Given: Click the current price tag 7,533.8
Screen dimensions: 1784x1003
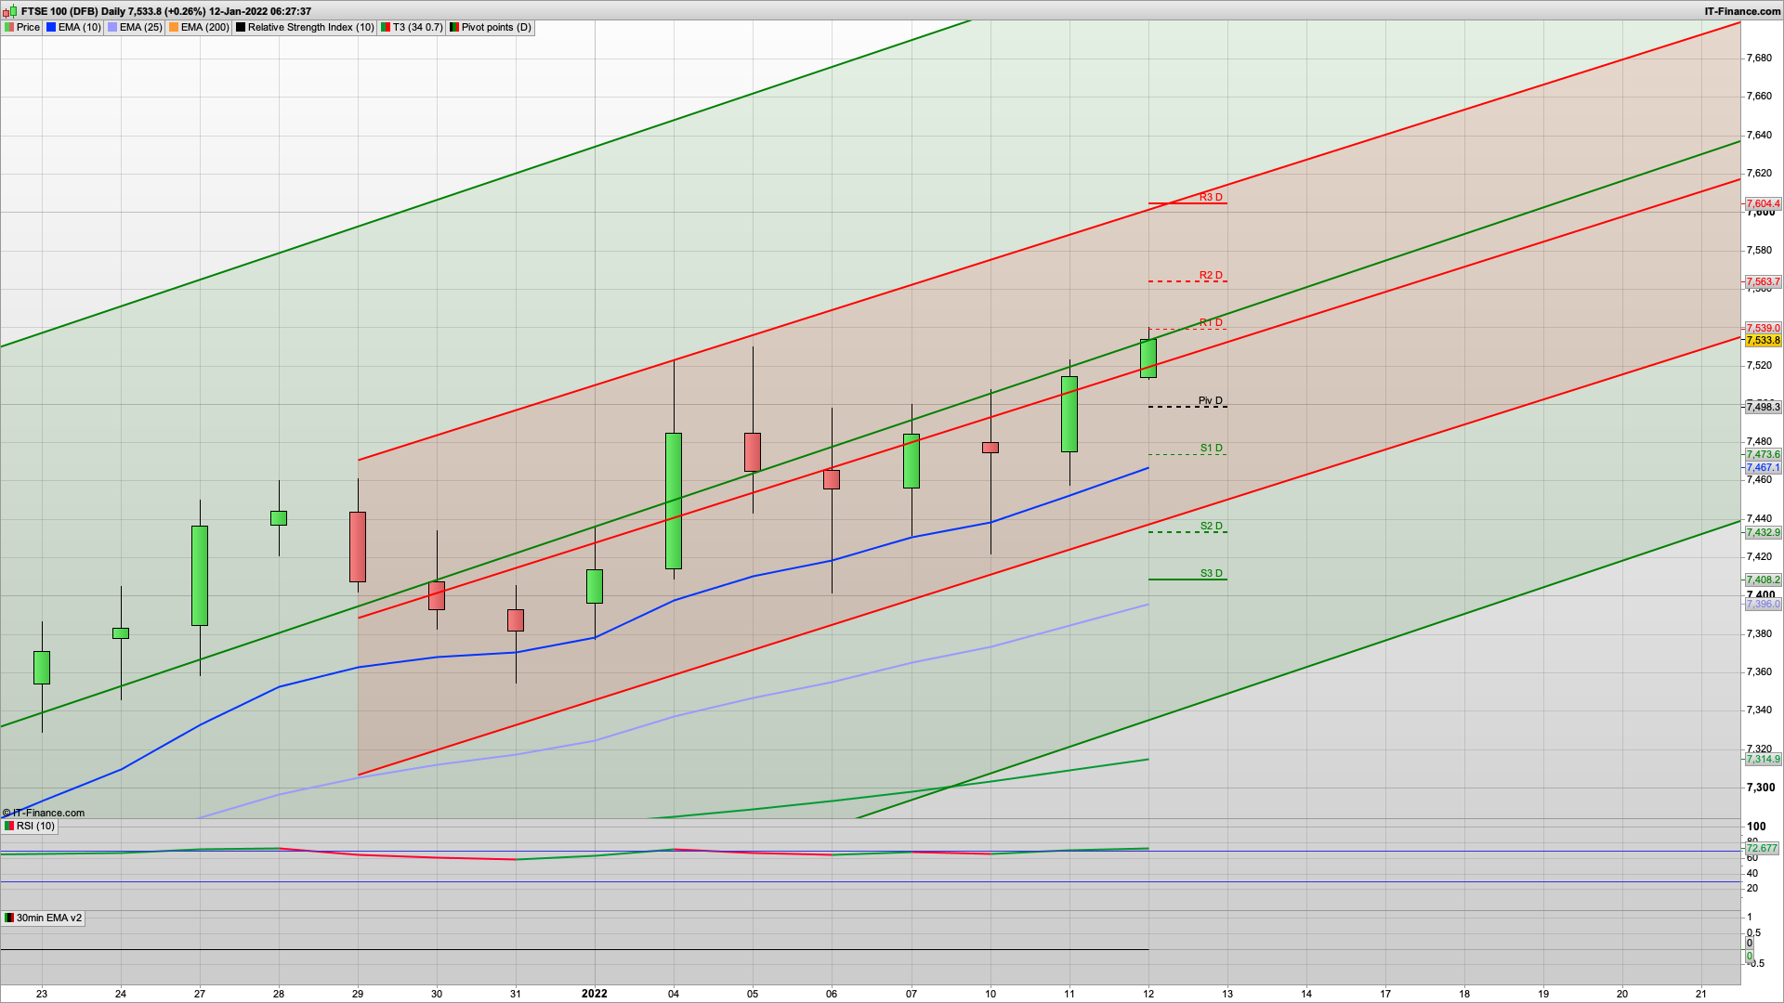Looking at the screenshot, I should point(1763,340).
